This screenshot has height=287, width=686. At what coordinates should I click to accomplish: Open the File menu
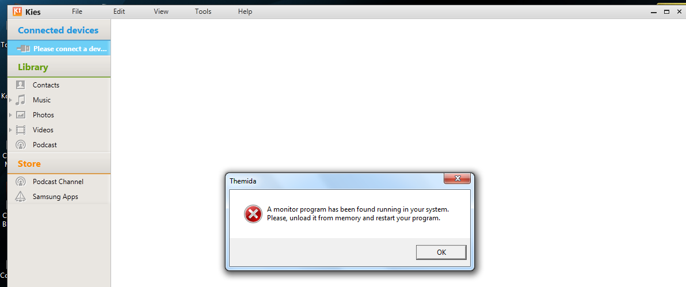pyautogui.click(x=77, y=12)
